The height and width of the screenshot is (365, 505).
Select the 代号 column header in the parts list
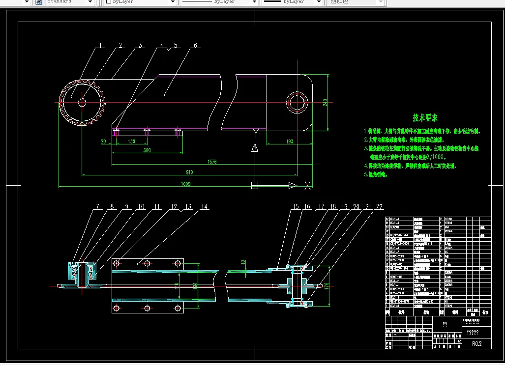401,312
